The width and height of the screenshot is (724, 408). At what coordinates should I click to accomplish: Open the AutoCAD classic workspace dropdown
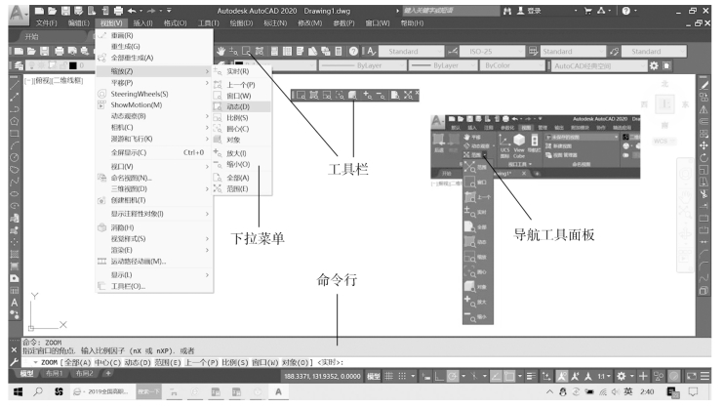[x=599, y=65]
